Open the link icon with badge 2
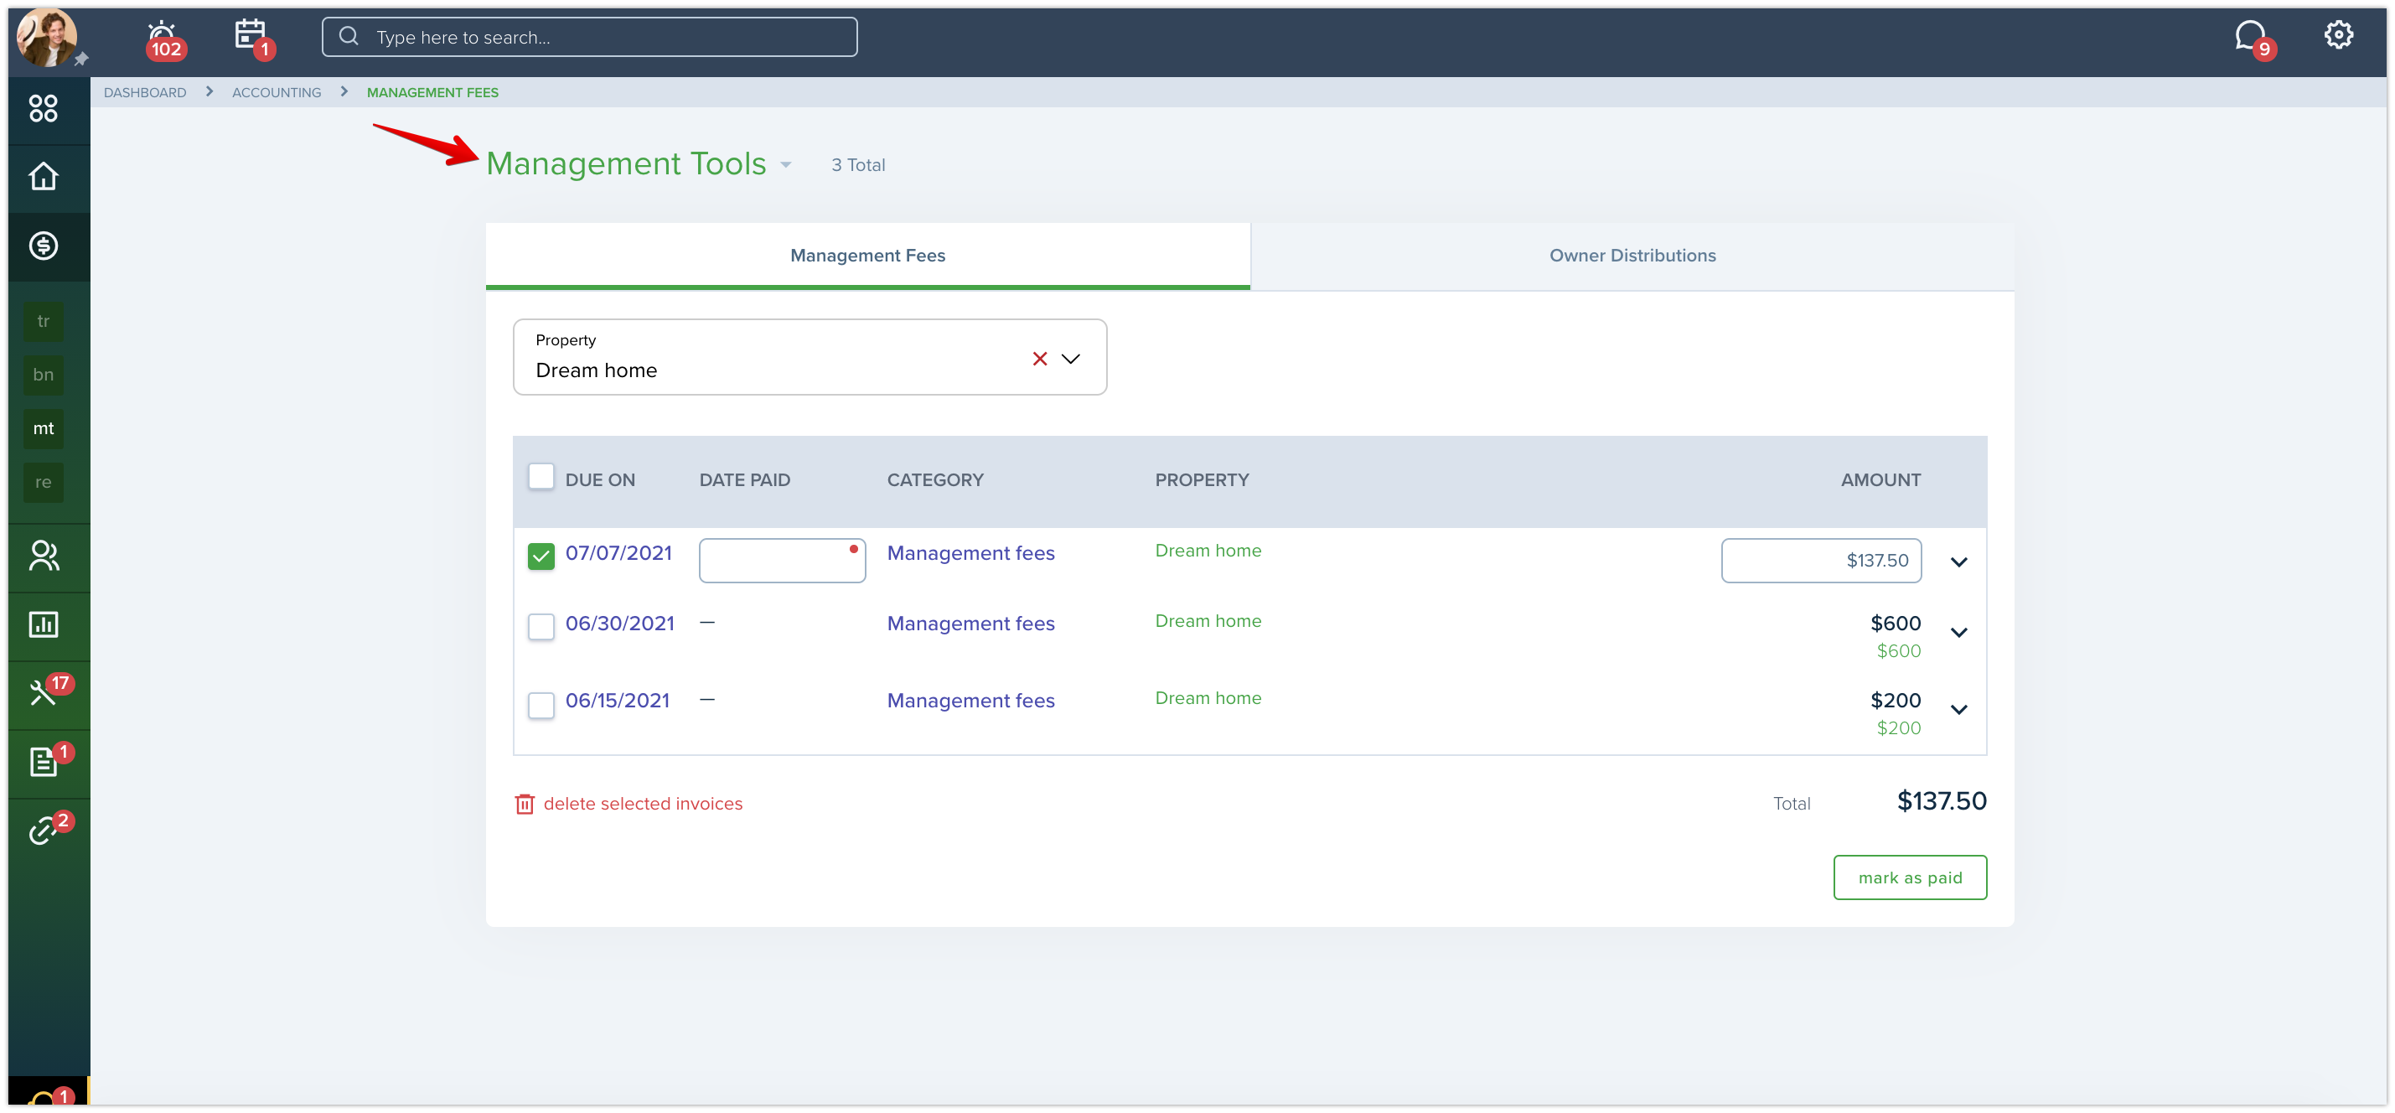Image resolution: width=2395 pixels, height=1113 pixels. coord(44,831)
